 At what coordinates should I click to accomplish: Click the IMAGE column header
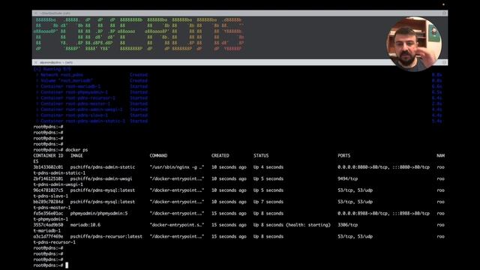click(x=76, y=156)
